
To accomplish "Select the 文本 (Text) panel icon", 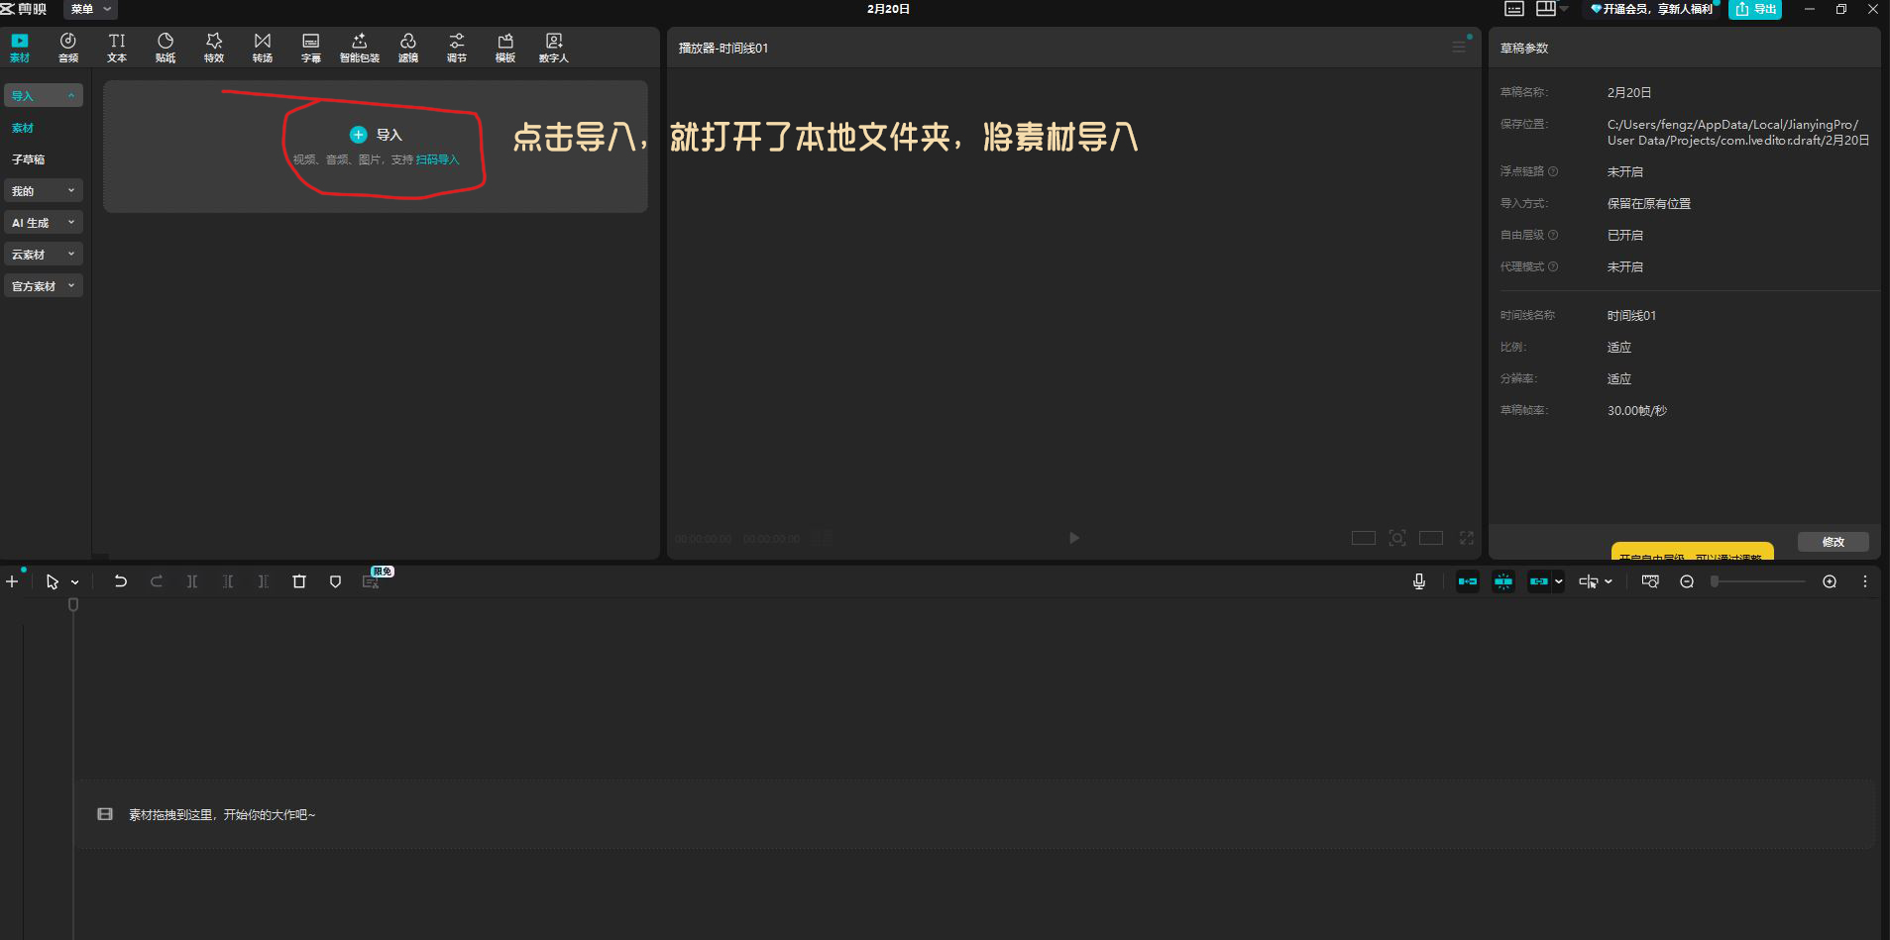I will [x=116, y=47].
